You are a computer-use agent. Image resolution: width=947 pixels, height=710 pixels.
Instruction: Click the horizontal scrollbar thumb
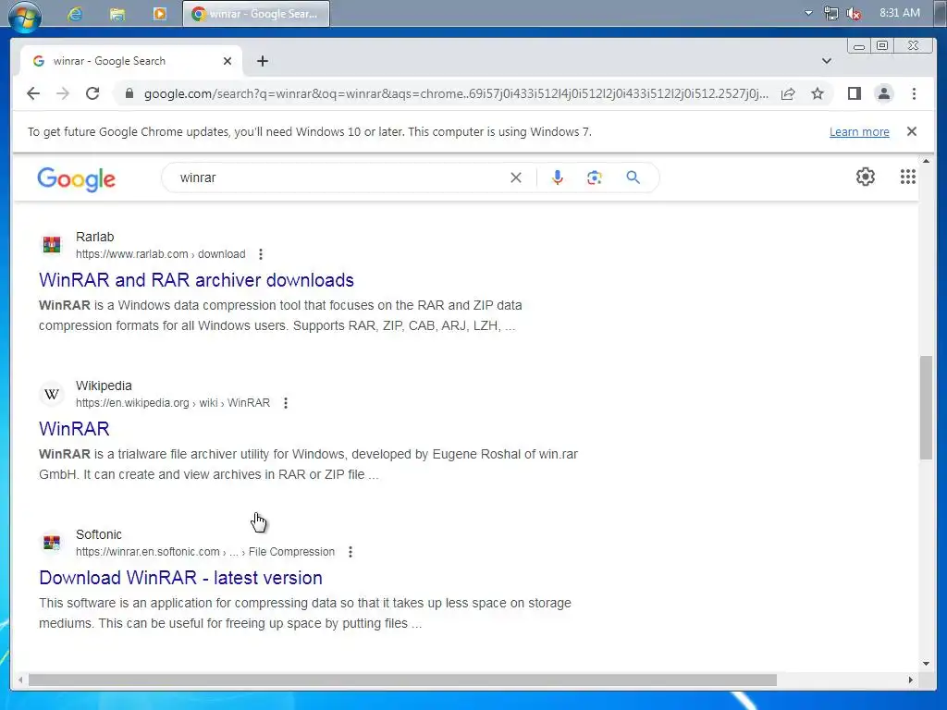coord(402,680)
